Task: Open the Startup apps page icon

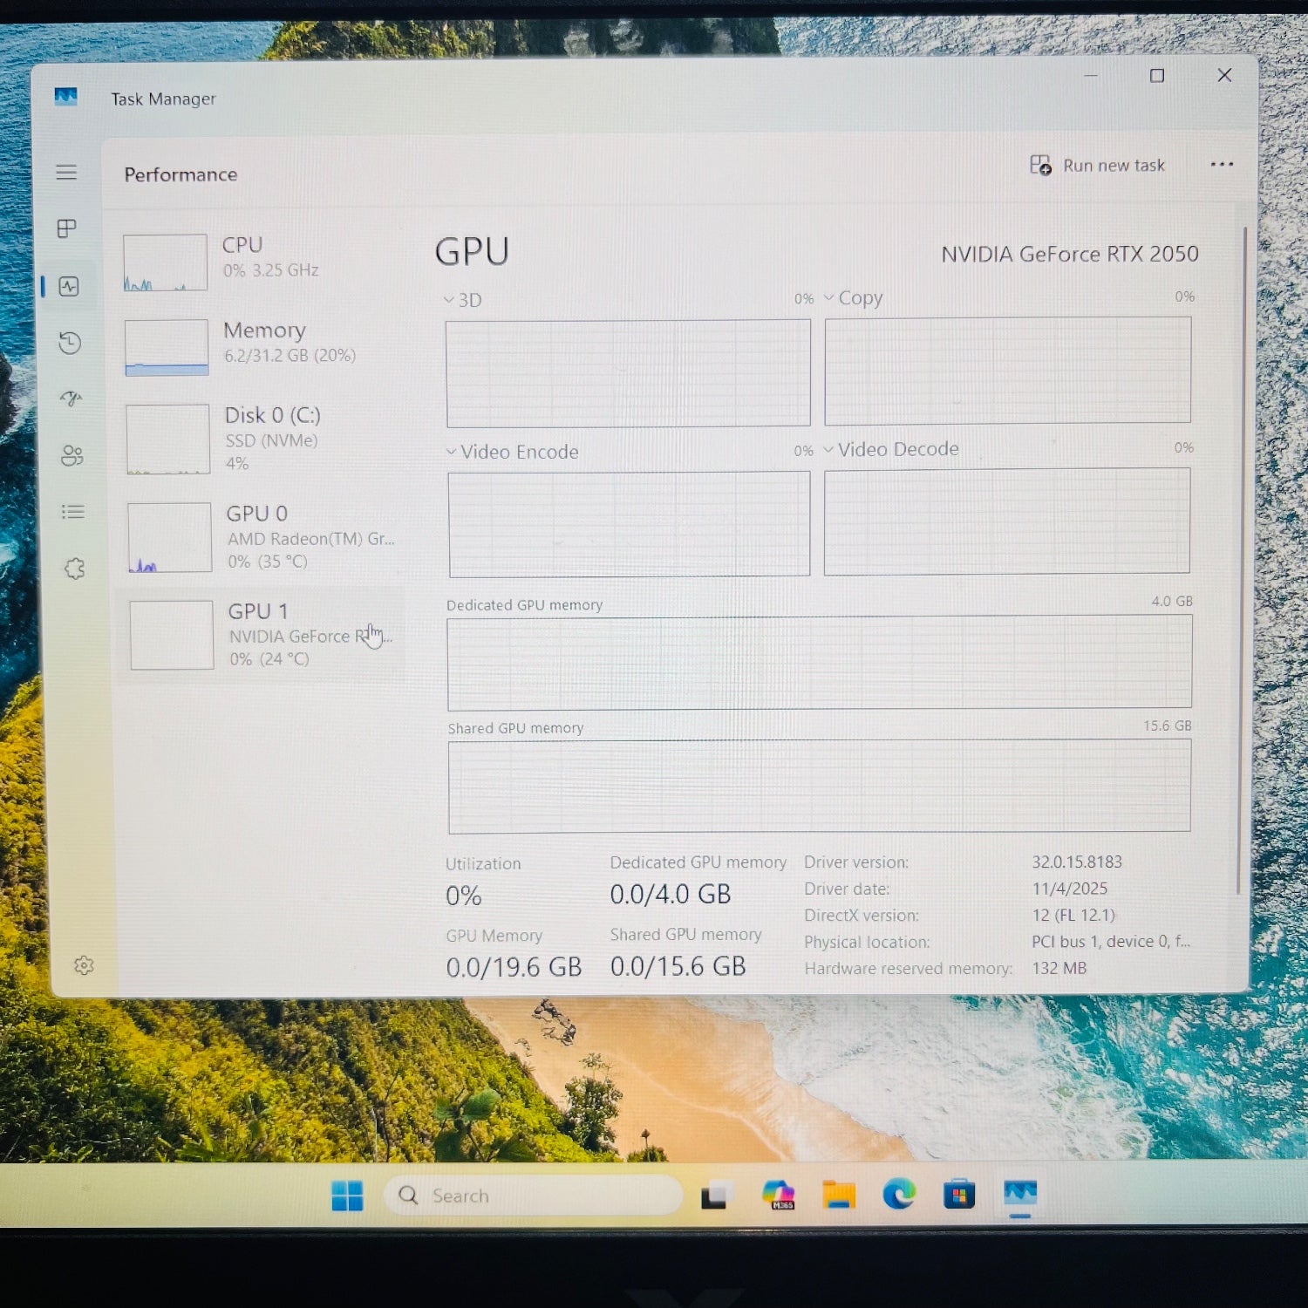Action: [71, 399]
